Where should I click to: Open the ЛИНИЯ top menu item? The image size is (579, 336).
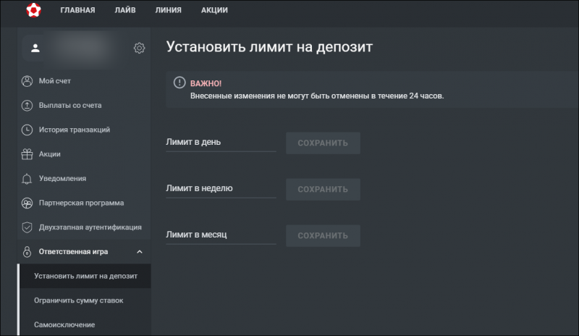tap(169, 10)
